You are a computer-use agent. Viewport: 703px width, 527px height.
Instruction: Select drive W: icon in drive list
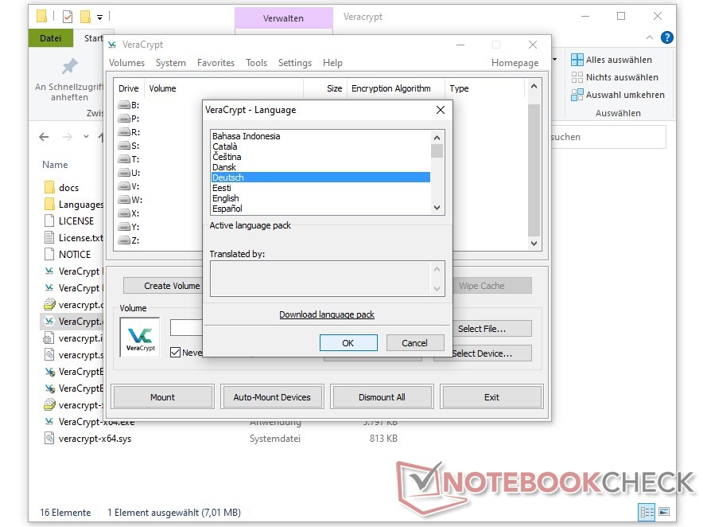[x=124, y=199]
